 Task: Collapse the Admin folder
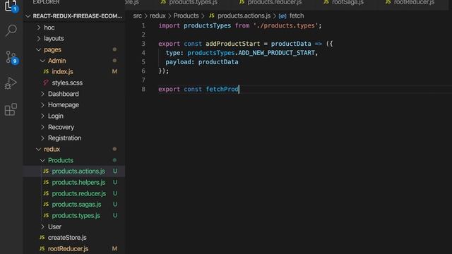(42, 61)
